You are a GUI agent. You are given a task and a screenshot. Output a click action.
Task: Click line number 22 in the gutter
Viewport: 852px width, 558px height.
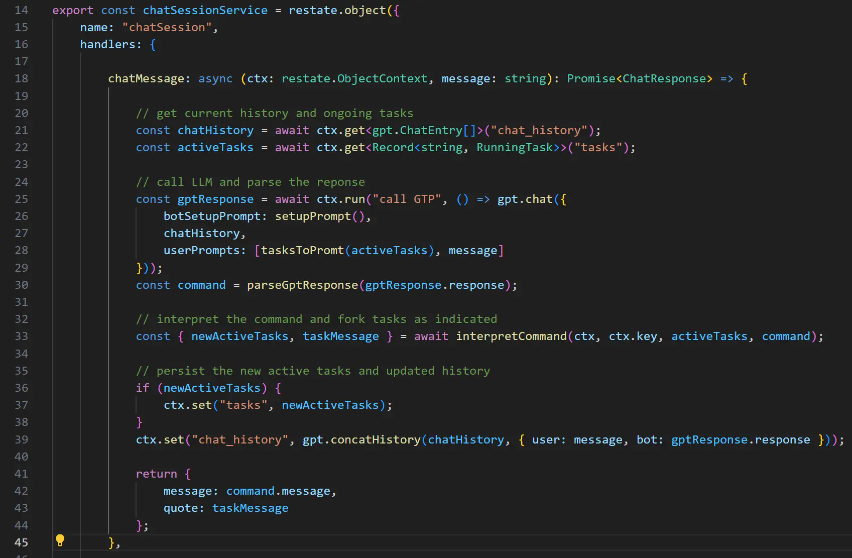pos(21,147)
